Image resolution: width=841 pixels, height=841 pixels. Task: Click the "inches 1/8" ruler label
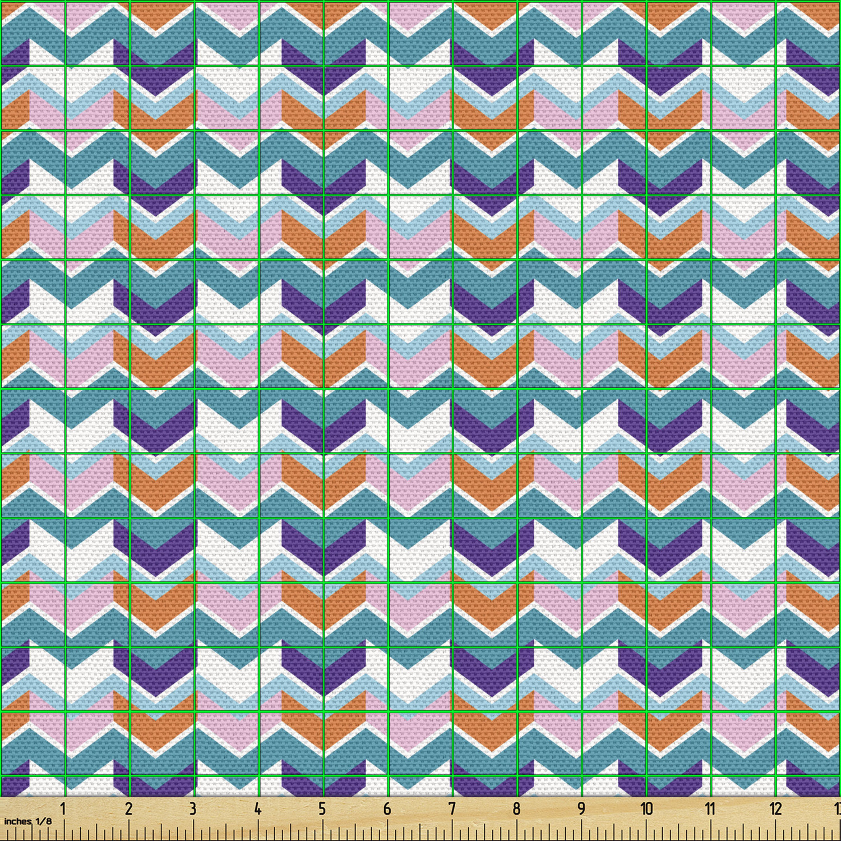27,821
